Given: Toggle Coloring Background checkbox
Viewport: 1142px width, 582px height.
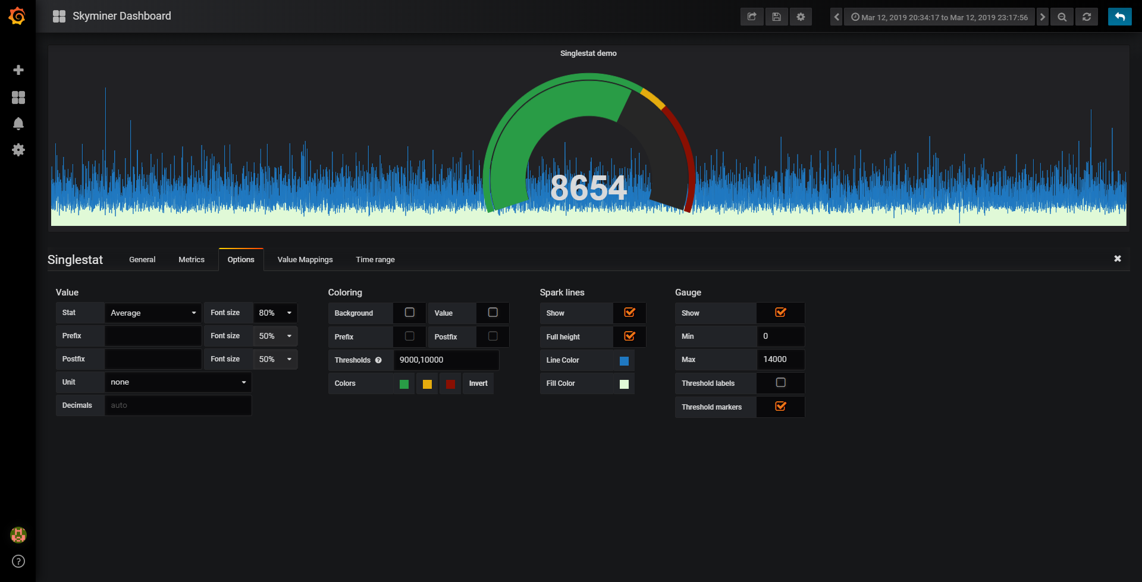Looking at the screenshot, I should pyautogui.click(x=410, y=313).
